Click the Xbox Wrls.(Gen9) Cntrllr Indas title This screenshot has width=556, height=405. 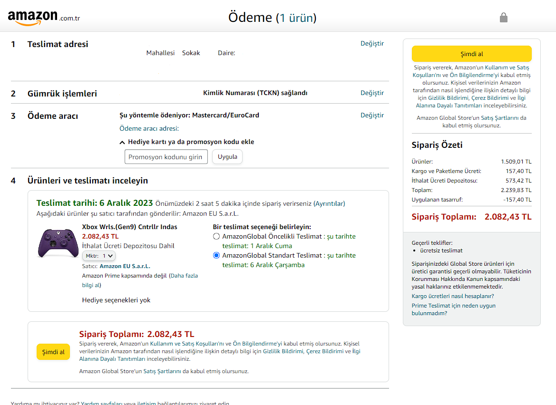click(129, 227)
